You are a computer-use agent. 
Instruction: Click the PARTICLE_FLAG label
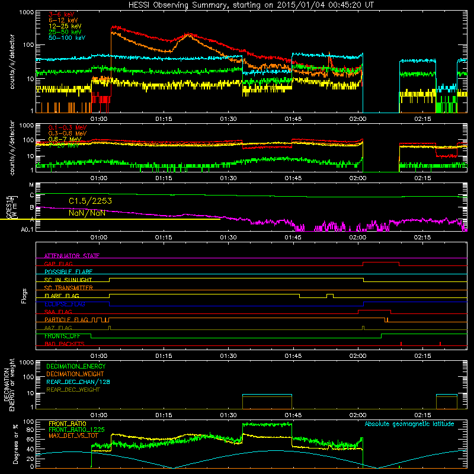pyautogui.click(x=66, y=320)
